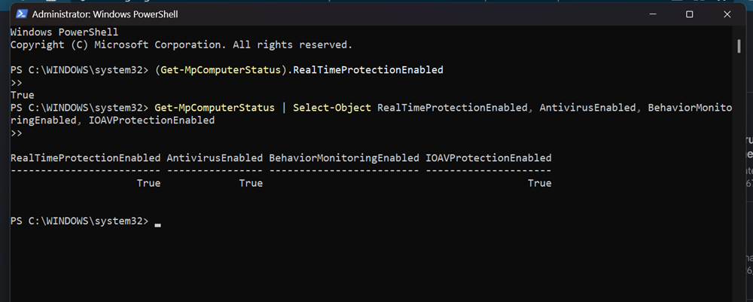Click the "Administrator: Windows PowerShell" title text
The height and width of the screenshot is (302, 753).
coord(105,14)
